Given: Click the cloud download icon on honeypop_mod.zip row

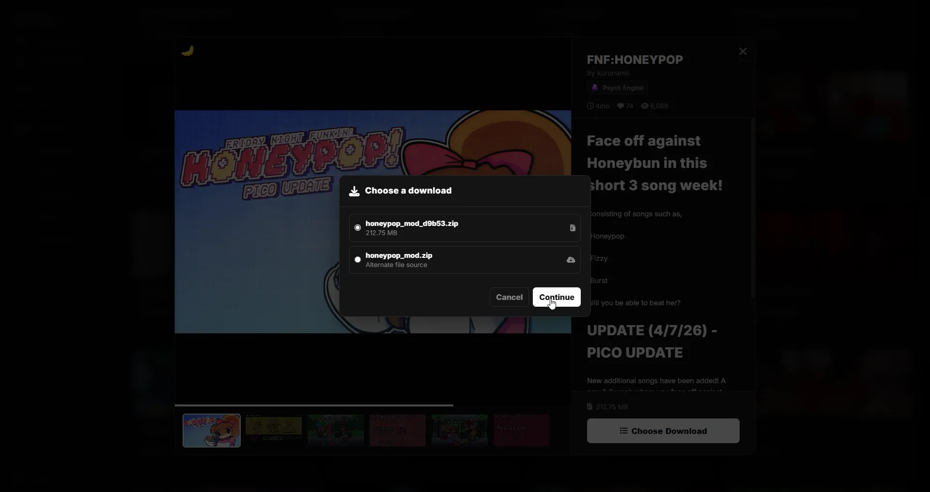Looking at the screenshot, I should click(571, 260).
